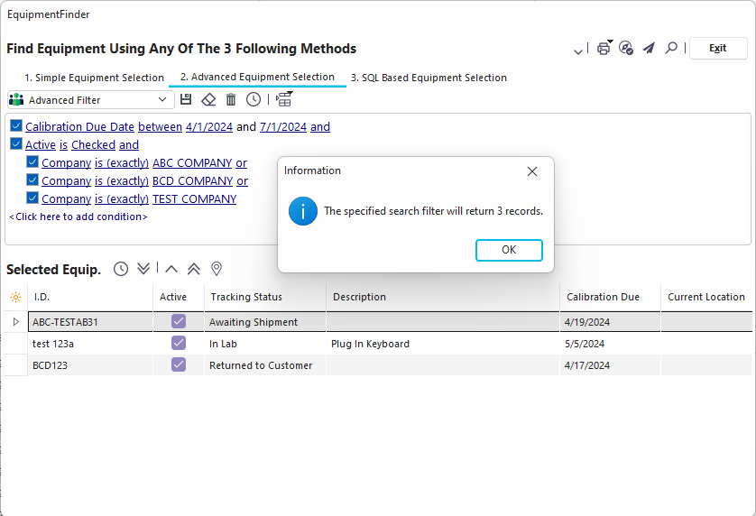Toggle the ABC COMPANY condition checkbox
This screenshot has height=516, width=756.
tap(32, 162)
